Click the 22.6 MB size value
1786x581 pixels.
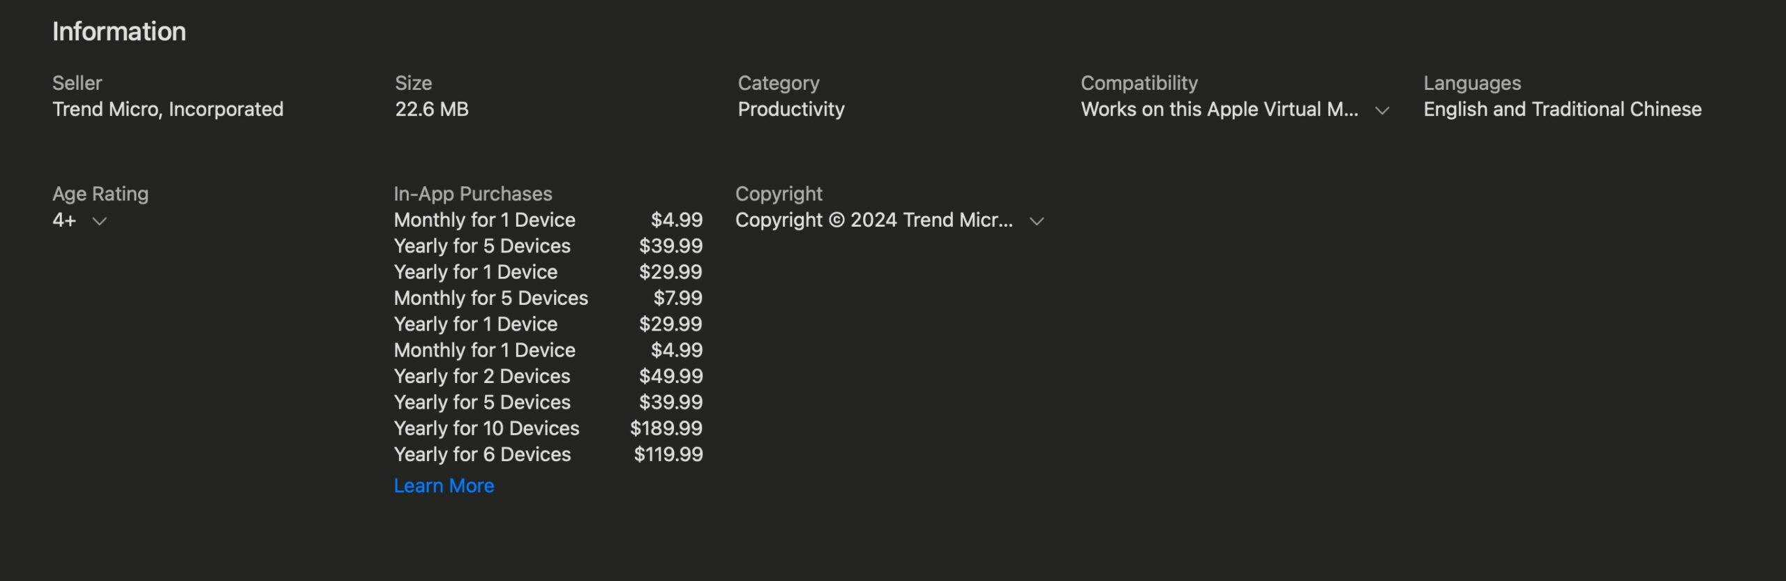[x=432, y=109]
